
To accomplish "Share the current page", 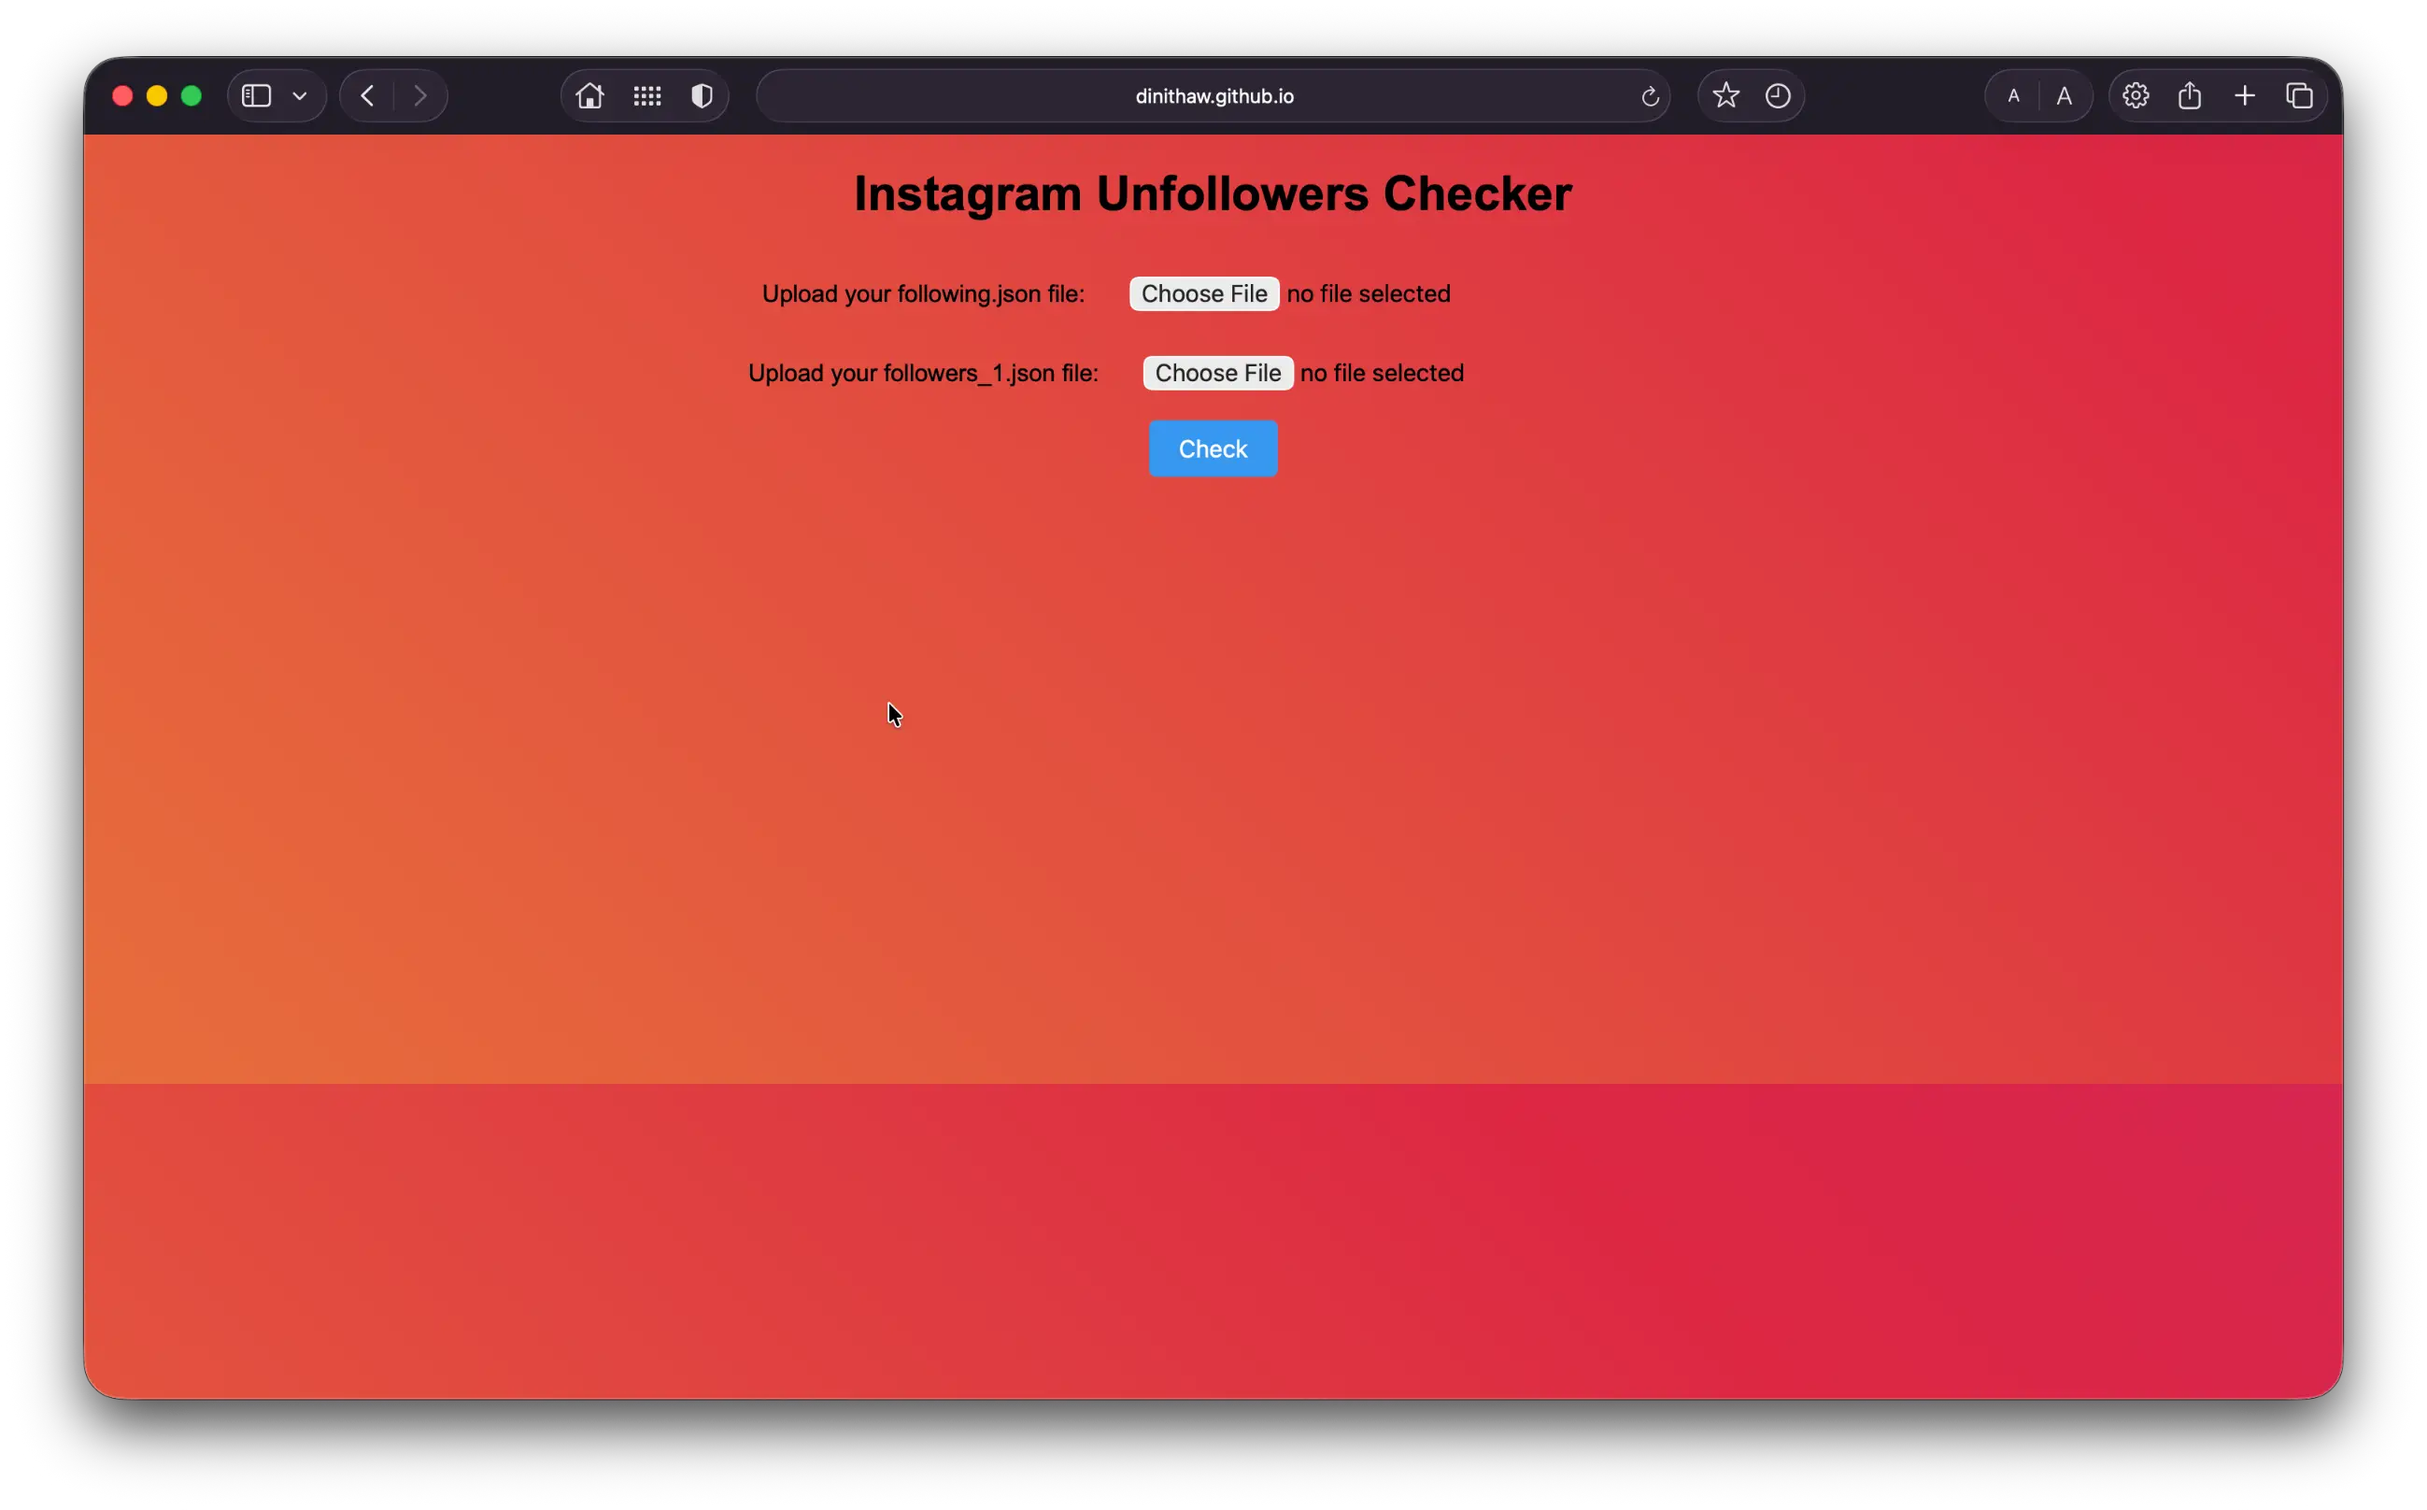I will (x=2190, y=95).
